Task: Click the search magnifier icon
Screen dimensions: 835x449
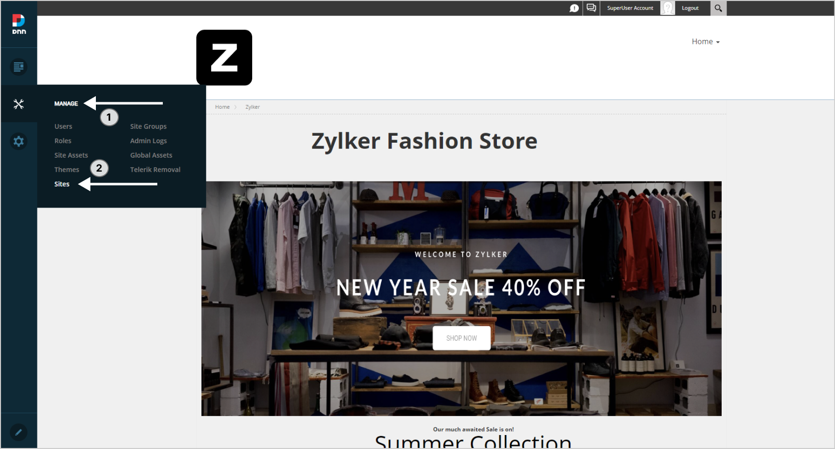Action: (x=718, y=8)
